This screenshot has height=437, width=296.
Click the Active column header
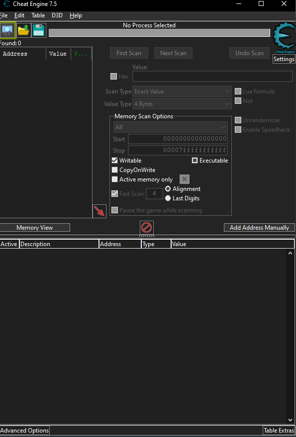9,244
